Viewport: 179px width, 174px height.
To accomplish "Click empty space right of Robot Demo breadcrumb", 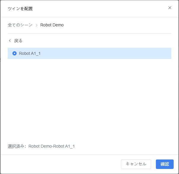I will tap(119, 25).
